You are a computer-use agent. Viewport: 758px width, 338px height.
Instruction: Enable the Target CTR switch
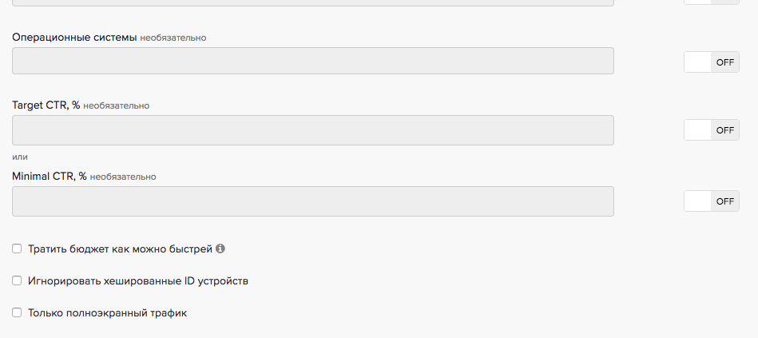coord(711,130)
